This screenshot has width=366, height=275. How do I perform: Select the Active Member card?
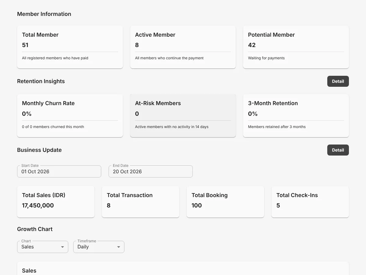(x=183, y=47)
